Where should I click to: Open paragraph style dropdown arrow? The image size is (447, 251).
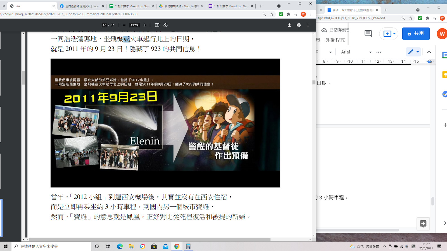[331, 52]
